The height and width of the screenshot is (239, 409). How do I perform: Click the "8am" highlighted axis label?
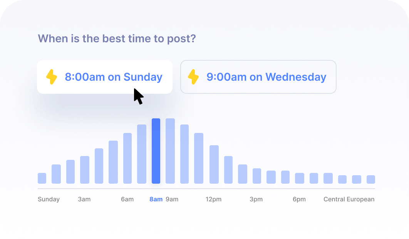tap(156, 199)
